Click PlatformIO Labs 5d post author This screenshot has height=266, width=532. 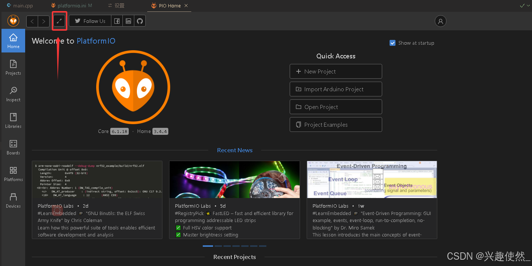[193, 206]
